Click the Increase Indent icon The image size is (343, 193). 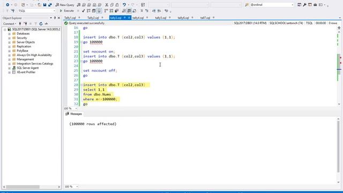coord(159,11)
